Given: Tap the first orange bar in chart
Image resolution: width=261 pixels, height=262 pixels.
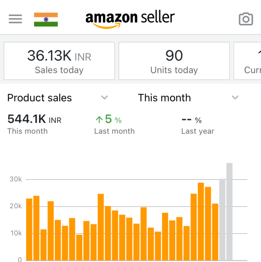Looking at the screenshot, I should [x=29, y=229].
